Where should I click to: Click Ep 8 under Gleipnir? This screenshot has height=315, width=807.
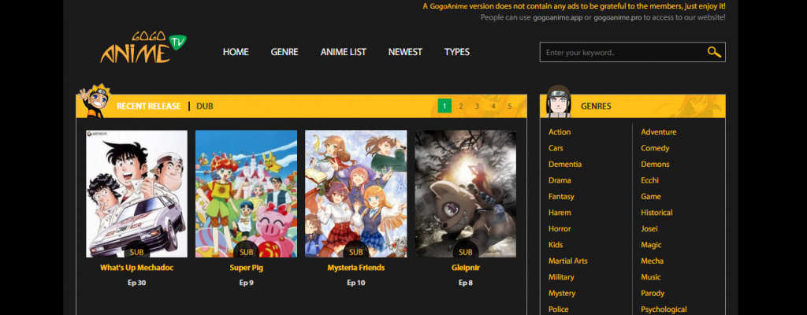pos(465,283)
